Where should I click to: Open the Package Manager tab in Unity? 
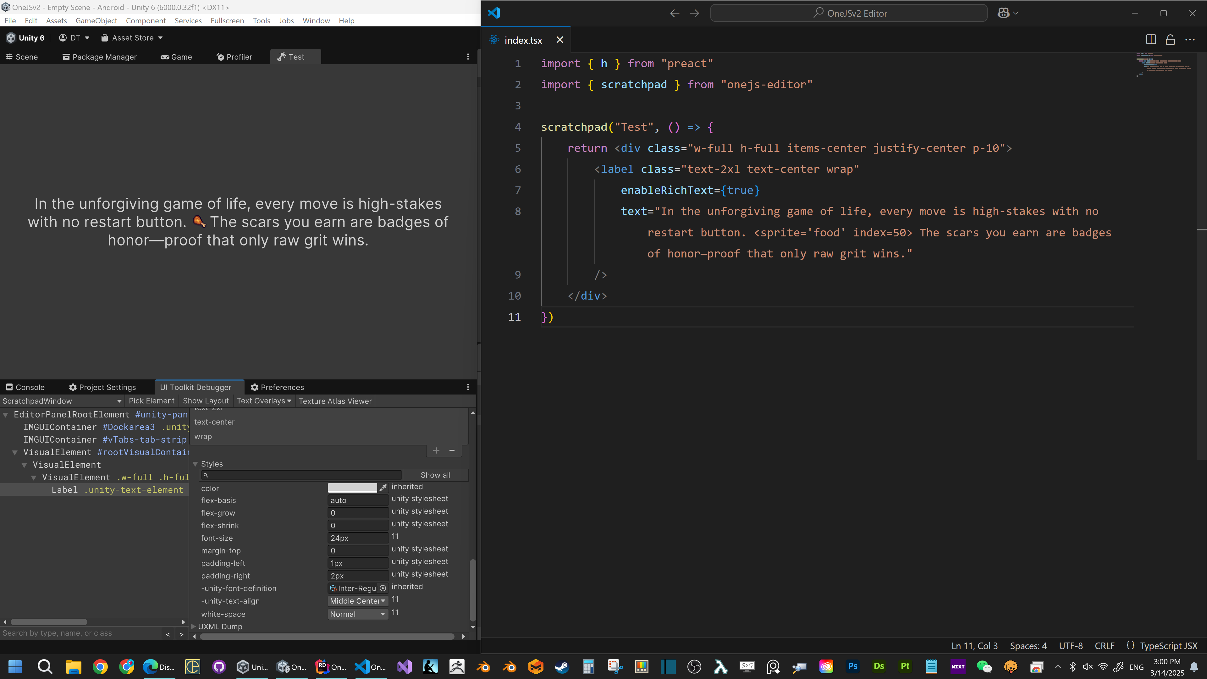pos(99,57)
